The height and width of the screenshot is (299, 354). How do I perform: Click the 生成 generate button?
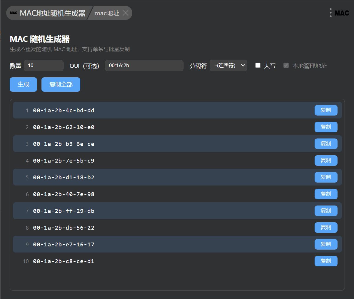click(x=23, y=84)
